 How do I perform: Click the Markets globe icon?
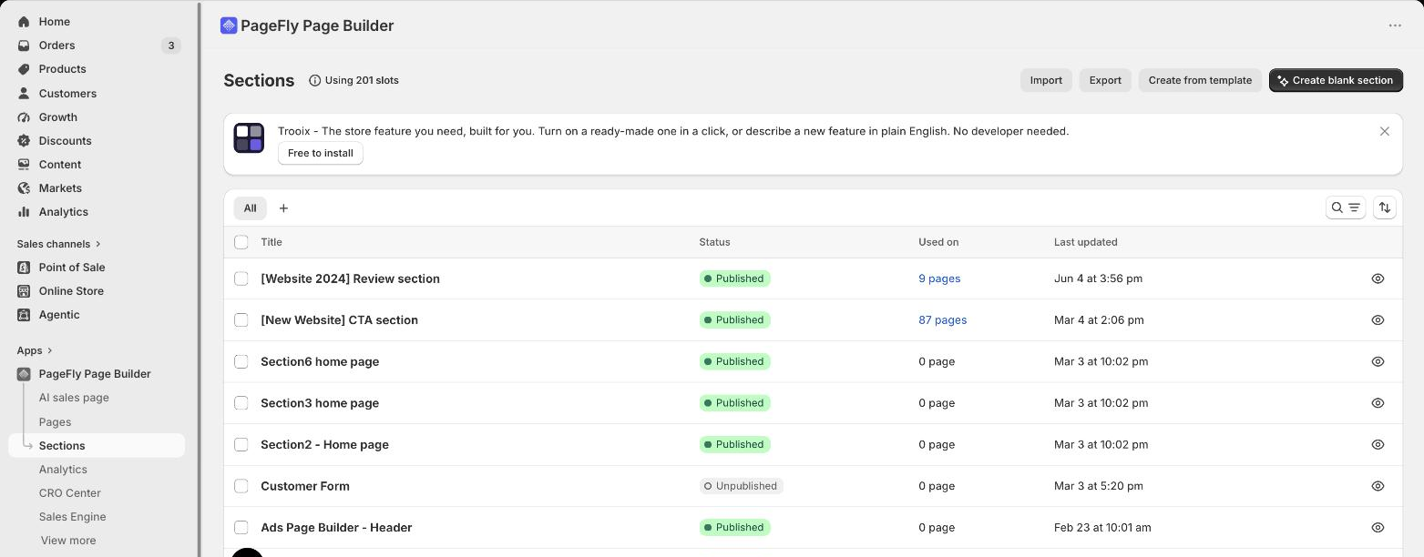(24, 187)
